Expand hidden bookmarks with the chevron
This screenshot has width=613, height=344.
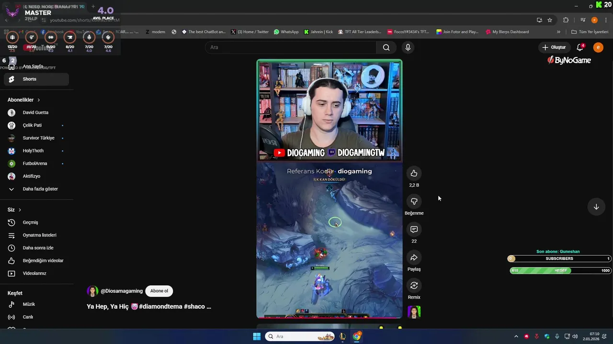point(558,32)
